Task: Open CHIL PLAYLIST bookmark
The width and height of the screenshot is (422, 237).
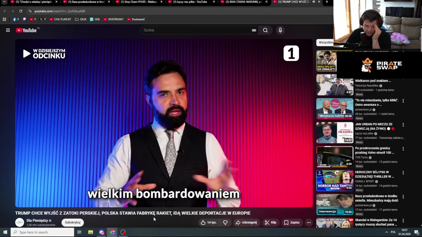Action: pyautogui.click(x=60, y=19)
